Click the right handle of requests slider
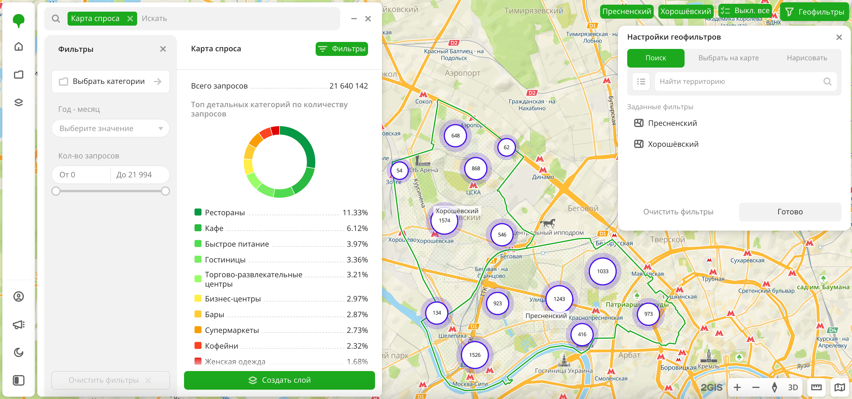This screenshot has height=399, width=852. click(x=165, y=191)
